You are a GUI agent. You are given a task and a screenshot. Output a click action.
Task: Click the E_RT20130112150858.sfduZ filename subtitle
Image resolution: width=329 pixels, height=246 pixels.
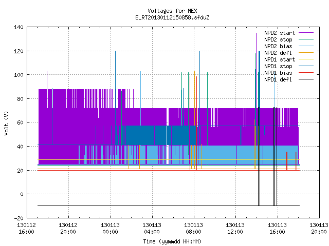(x=172, y=17)
